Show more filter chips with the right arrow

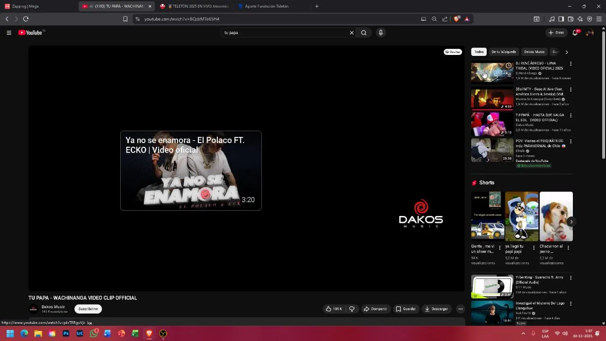(x=567, y=52)
